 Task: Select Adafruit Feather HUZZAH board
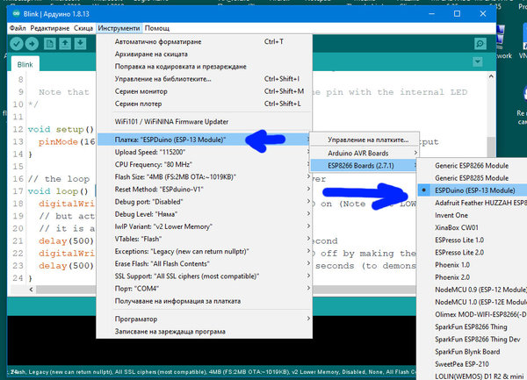(473, 203)
